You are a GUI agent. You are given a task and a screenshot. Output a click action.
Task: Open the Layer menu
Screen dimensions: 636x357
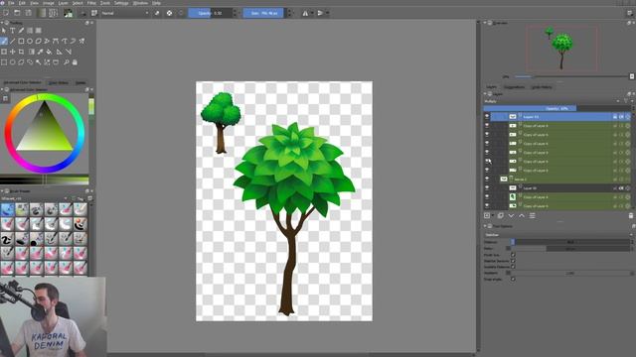point(64,3)
